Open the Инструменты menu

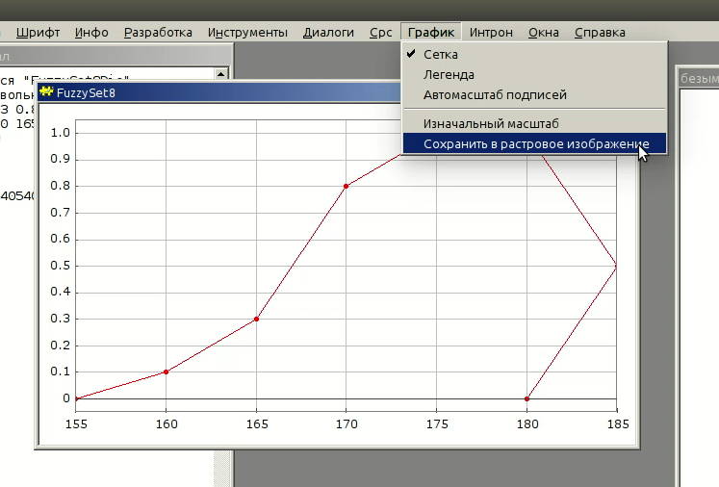click(x=247, y=33)
